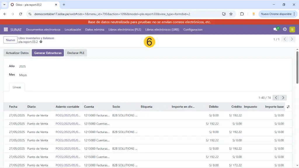
Task: Expand the Configuracion menu
Action: (193, 29)
